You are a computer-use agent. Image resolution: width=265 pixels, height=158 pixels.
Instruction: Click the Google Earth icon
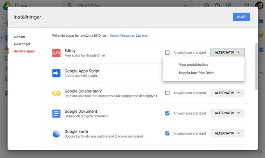pyautogui.click(x=56, y=134)
